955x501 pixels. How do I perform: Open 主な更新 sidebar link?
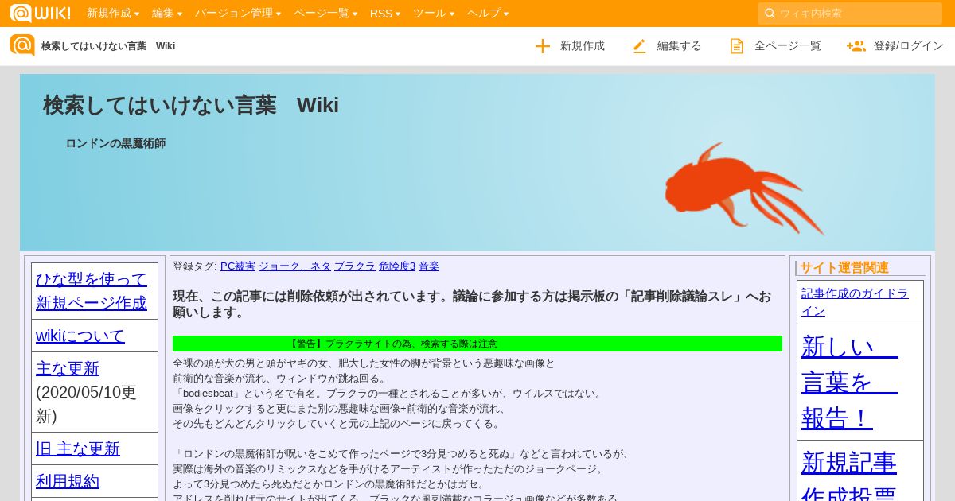[x=68, y=368]
